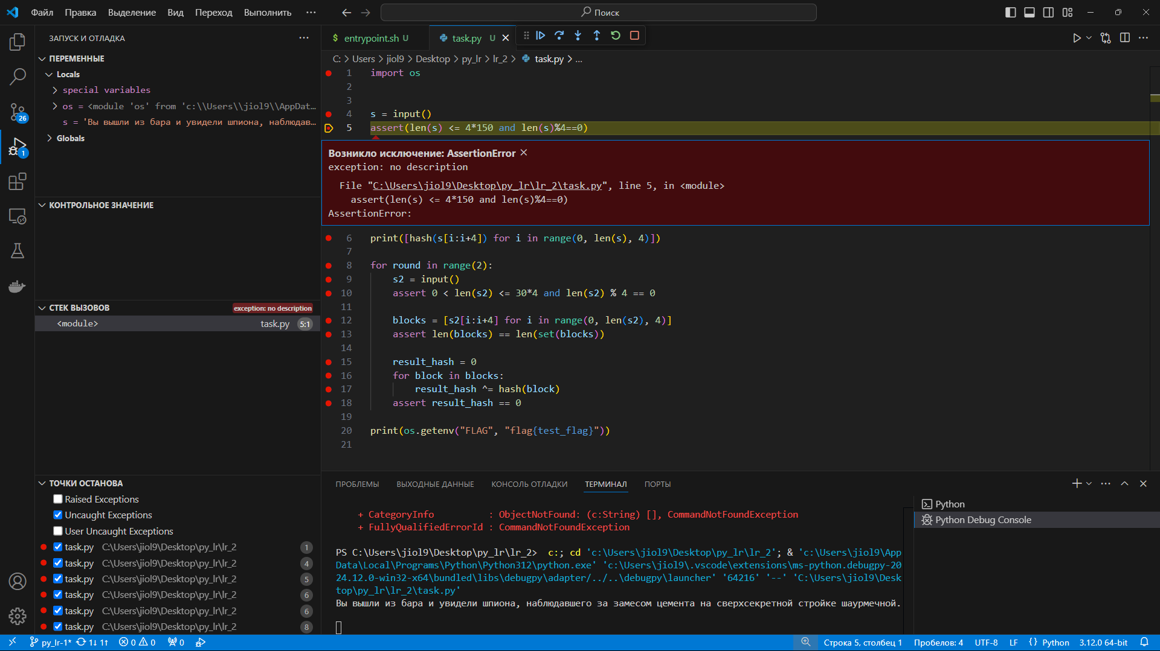
Task: Open new terminal profile dropdown arrow
Action: (1089, 484)
